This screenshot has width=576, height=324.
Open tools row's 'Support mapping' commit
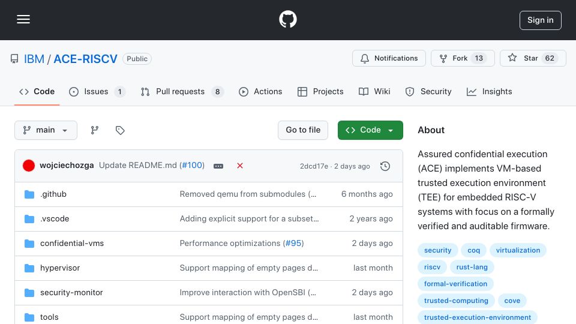pos(248,317)
